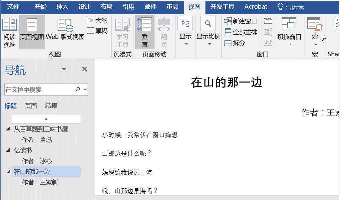Arrange all windows (全部重排)
This screenshot has width=340, height=200.
coord(240,32)
